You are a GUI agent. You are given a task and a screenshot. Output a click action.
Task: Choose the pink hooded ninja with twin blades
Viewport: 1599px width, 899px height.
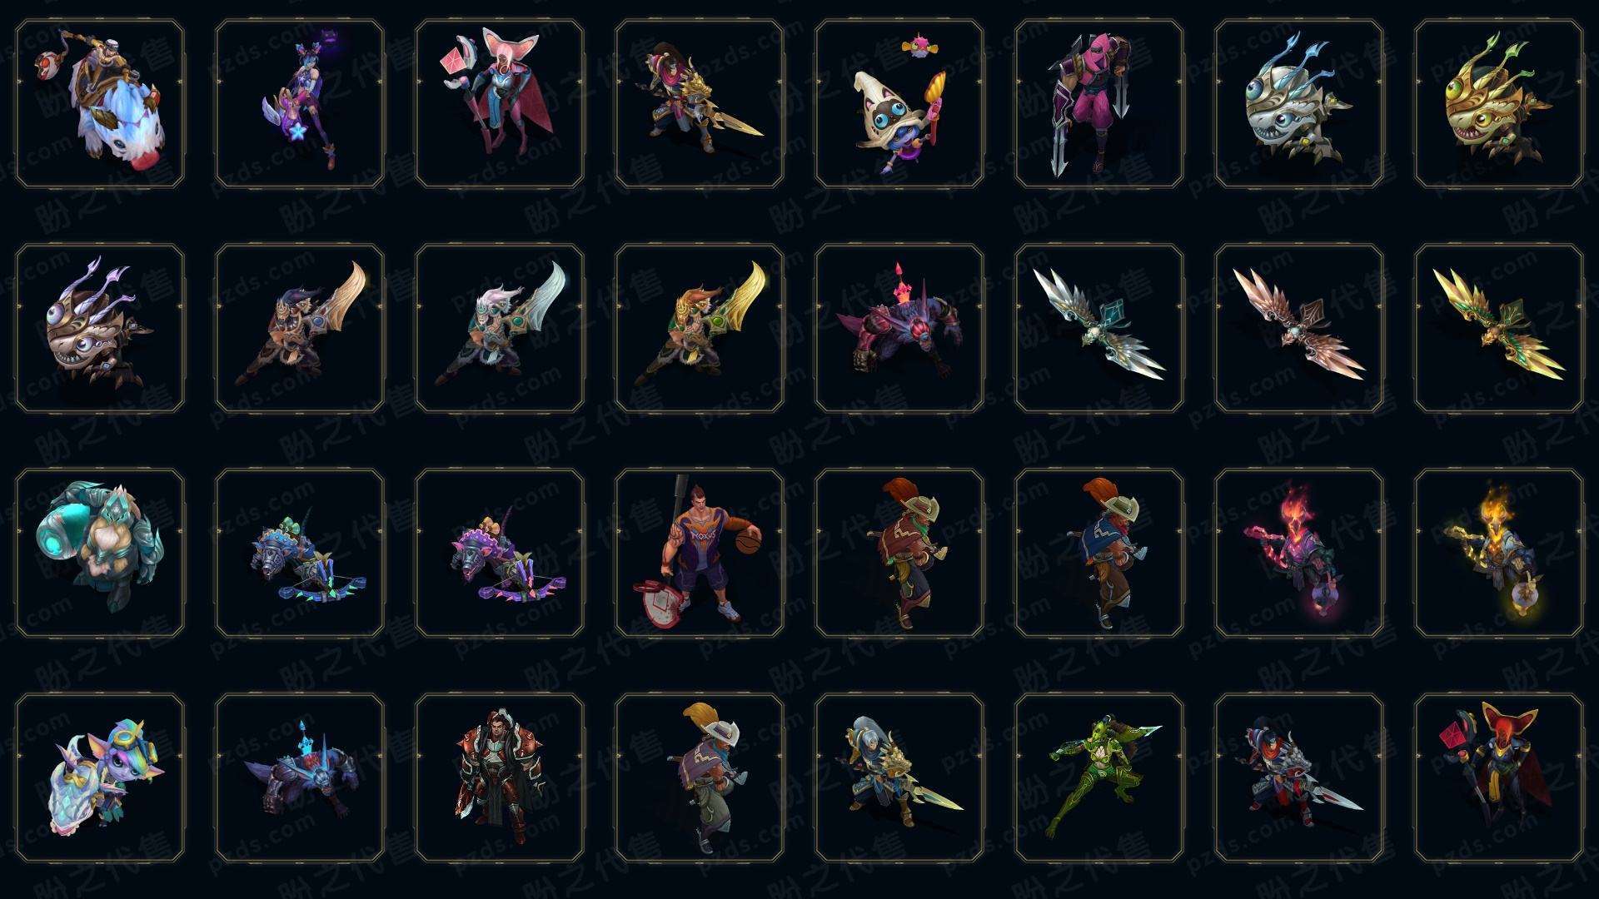(x=1099, y=103)
